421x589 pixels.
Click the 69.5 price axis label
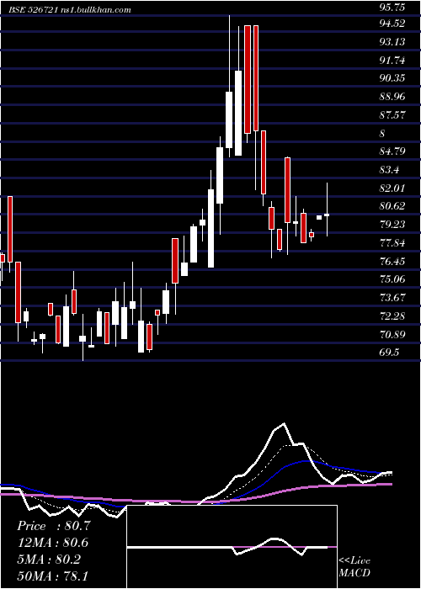390,353
